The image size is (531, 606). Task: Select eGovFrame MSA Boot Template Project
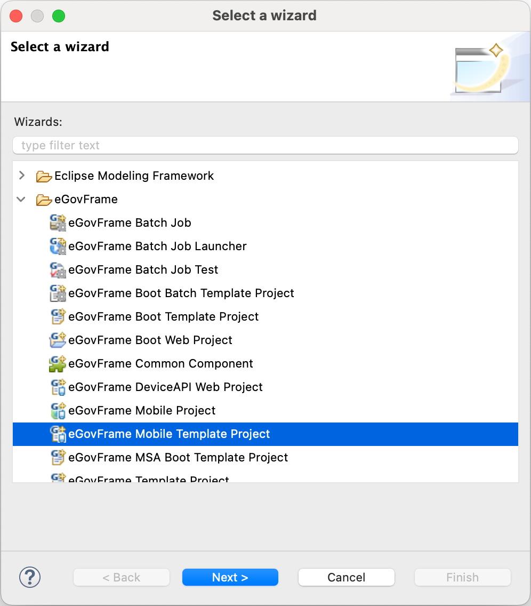coord(178,458)
